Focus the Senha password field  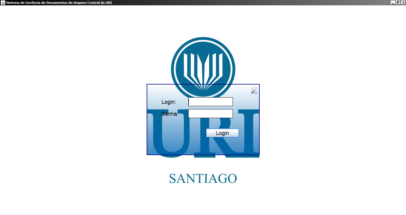[211, 114]
